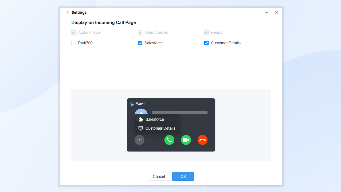Image resolution: width=341 pixels, height=192 pixels.
Task: Click the Salesforce puzzle piece icon
Action: pos(141,120)
